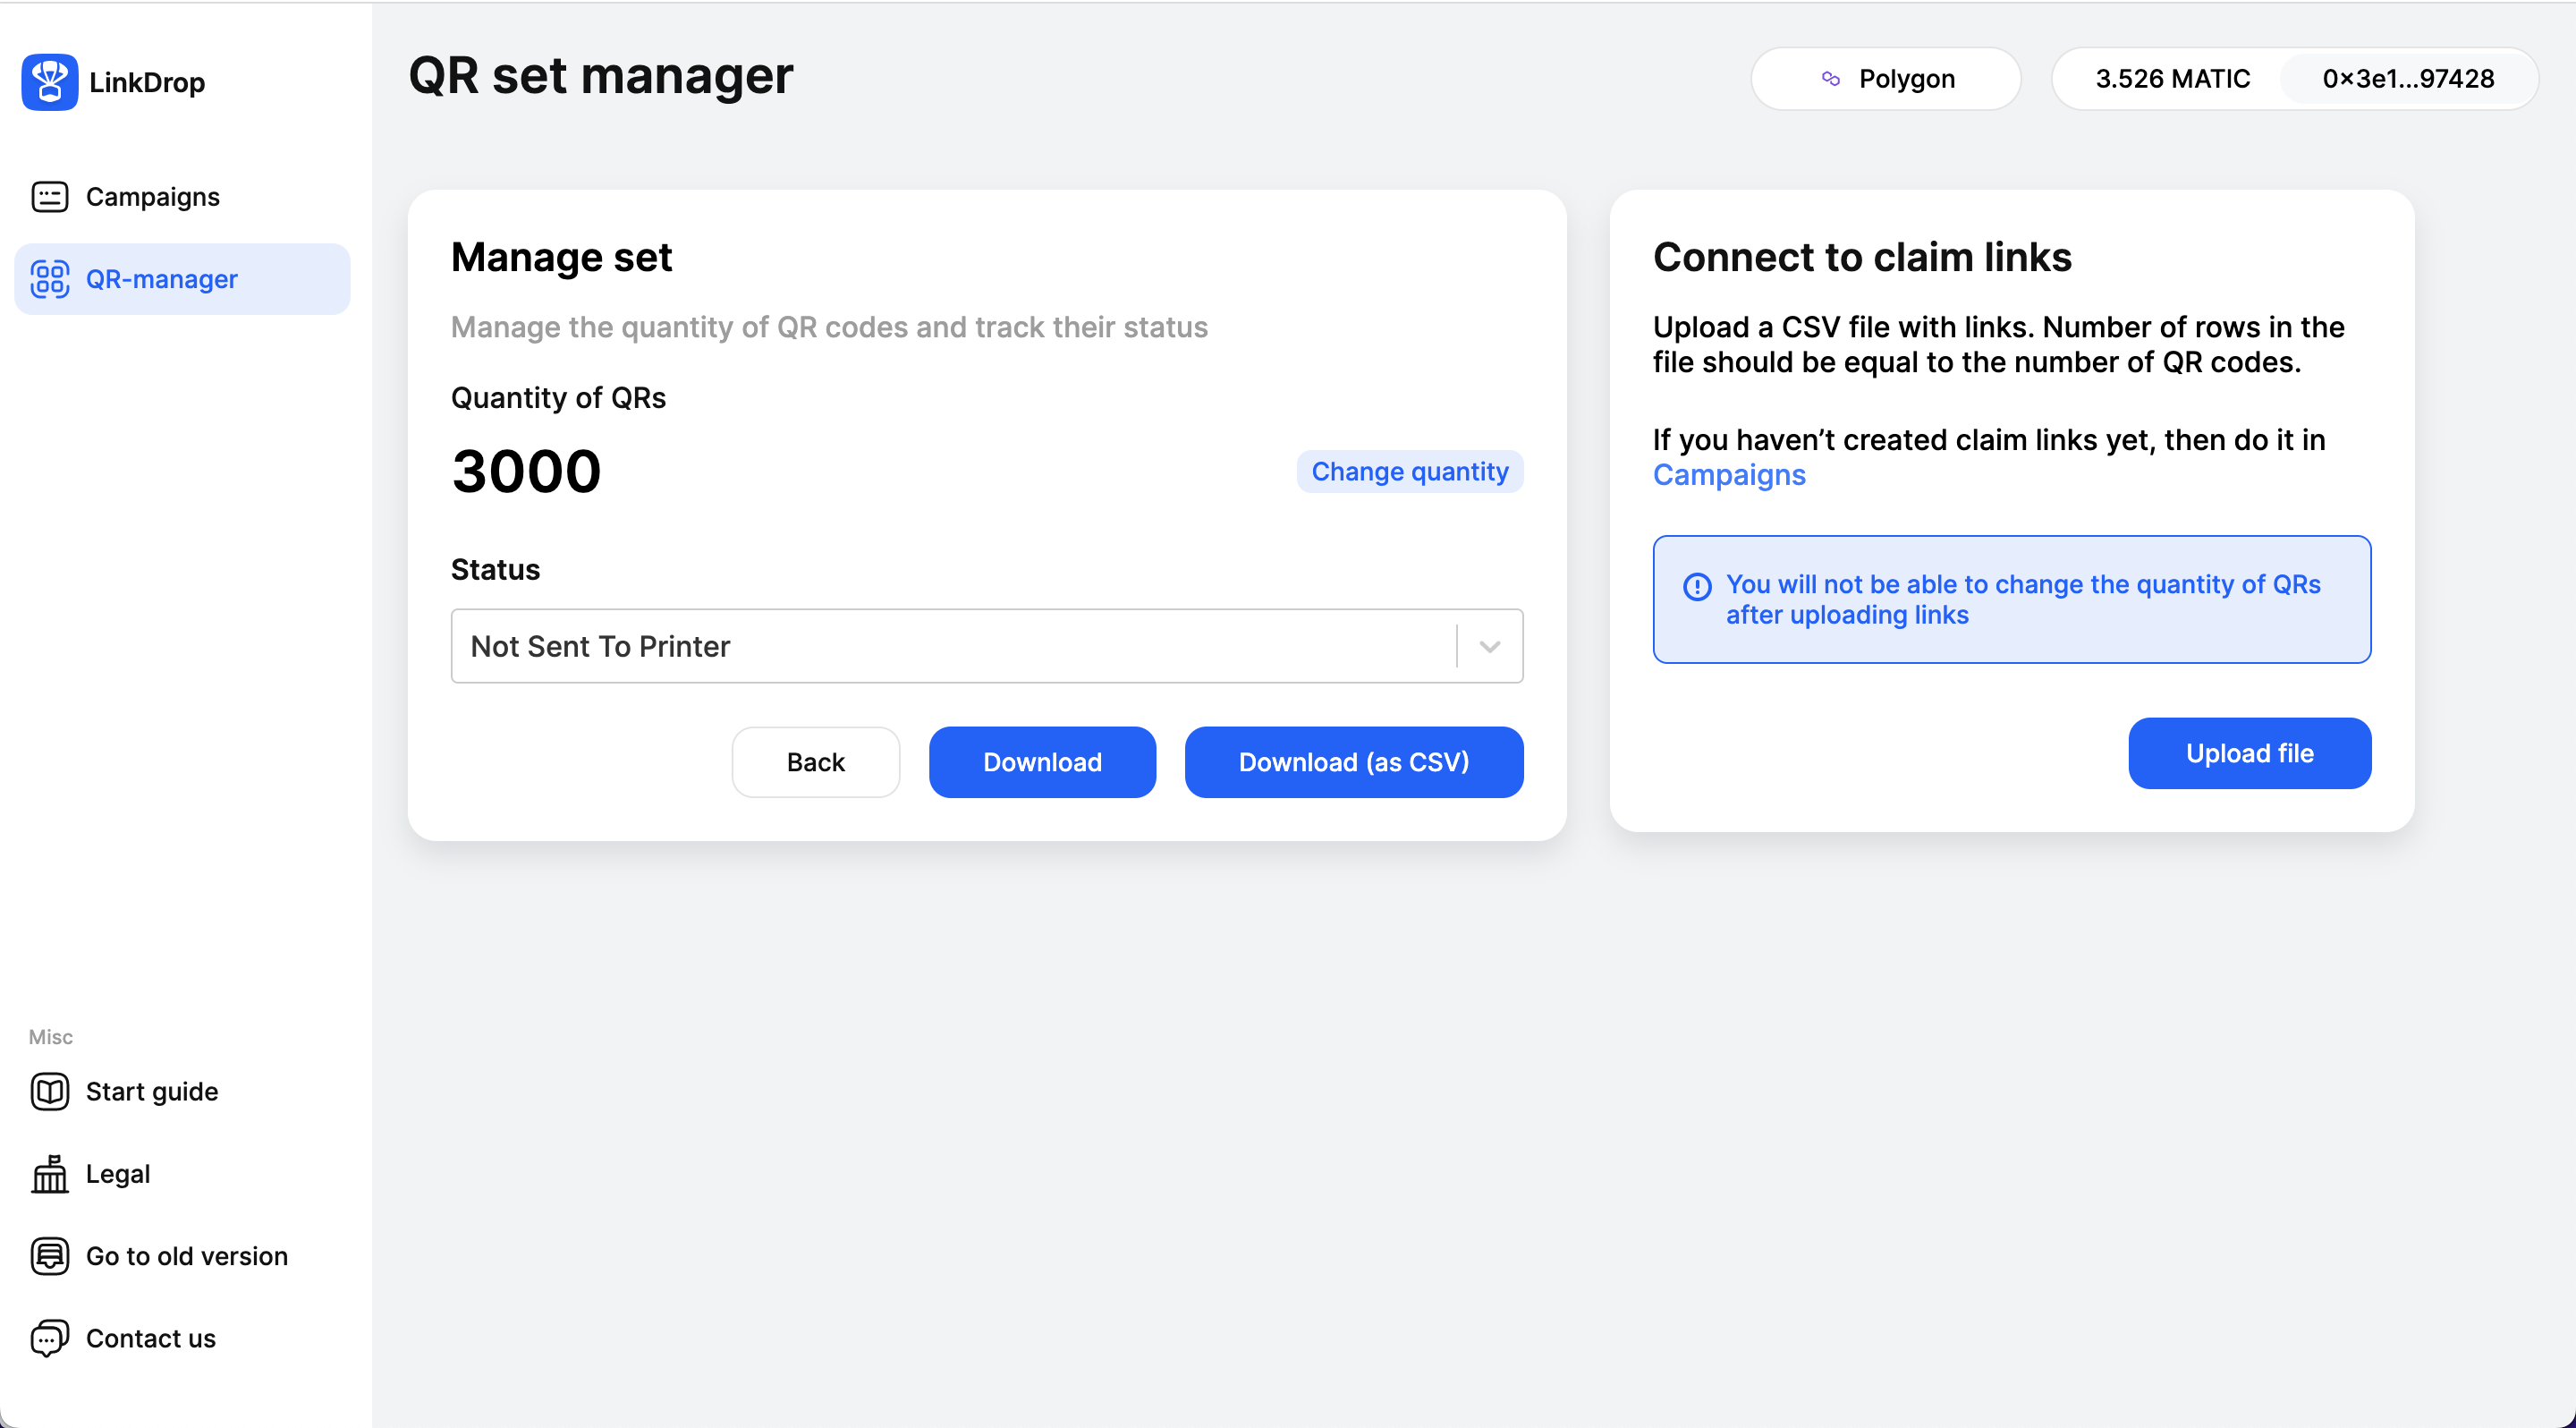The height and width of the screenshot is (1428, 2576).
Task: Click the wallet address 0x3e1...97428
Action: point(2408,79)
